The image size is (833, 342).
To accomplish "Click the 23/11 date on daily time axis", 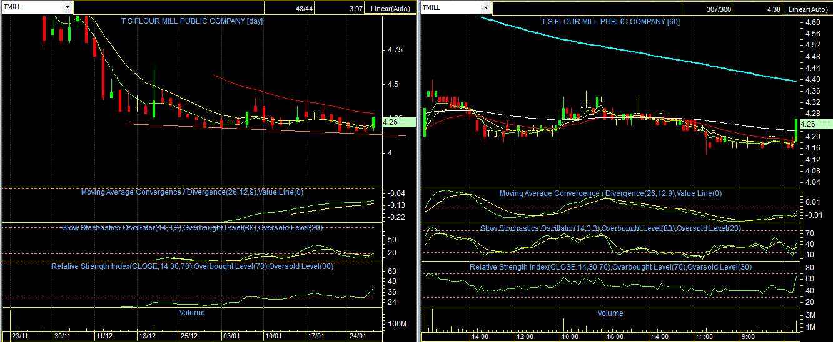I will tap(20, 336).
